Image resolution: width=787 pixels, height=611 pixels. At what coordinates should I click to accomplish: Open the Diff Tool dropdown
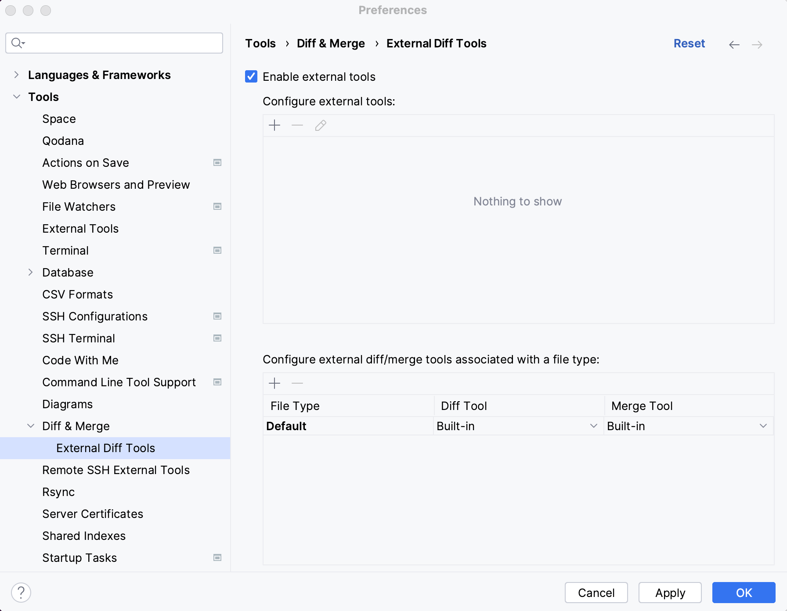tap(594, 426)
